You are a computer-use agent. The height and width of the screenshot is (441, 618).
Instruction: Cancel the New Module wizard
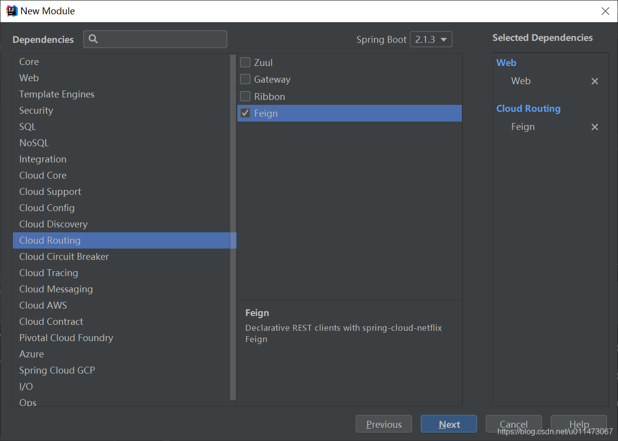click(x=514, y=424)
